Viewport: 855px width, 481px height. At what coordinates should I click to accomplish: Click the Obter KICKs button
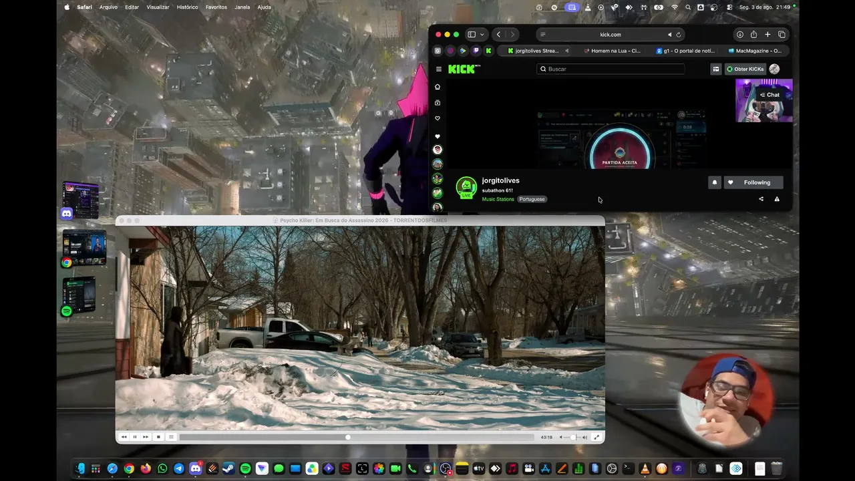pyautogui.click(x=745, y=69)
